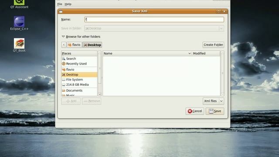
Task: Click the File System drive icon
Action: (64, 79)
